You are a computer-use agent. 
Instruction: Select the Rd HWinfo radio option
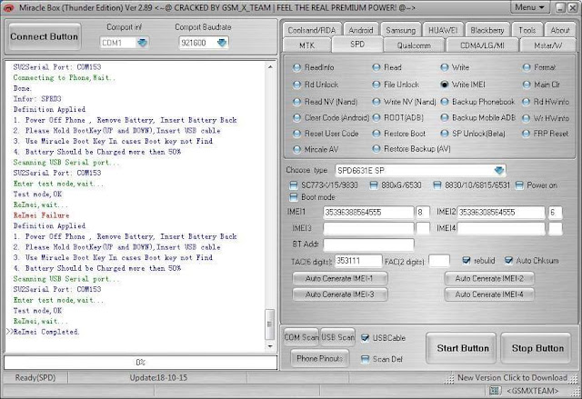point(546,102)
